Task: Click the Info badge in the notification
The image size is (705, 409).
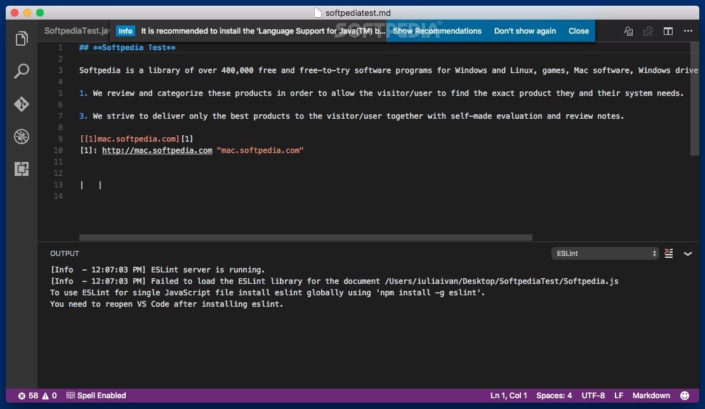Action: [126, 31]
